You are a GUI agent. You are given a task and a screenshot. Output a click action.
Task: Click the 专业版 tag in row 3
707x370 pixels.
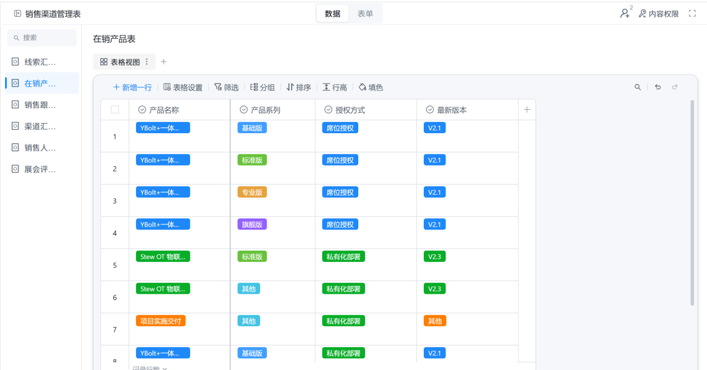tap(252, 192)
